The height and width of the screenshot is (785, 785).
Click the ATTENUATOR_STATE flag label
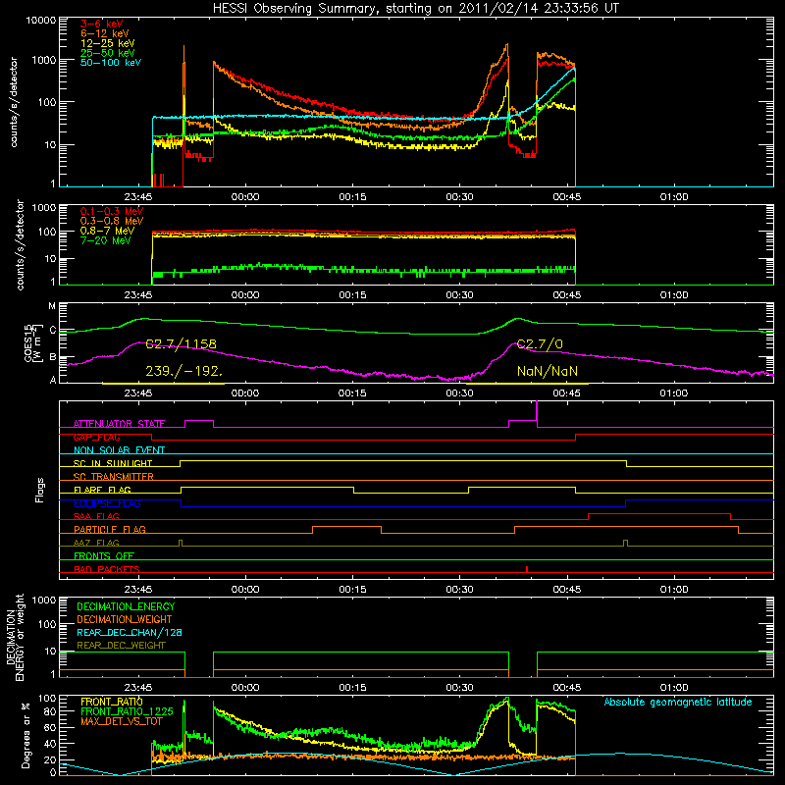tap(119, 424)
